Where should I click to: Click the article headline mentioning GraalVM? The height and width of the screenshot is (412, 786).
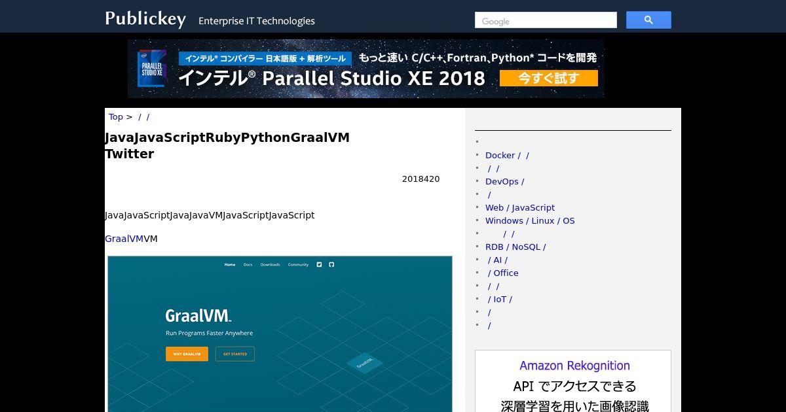pyautogui.click(x=227, y=145)
